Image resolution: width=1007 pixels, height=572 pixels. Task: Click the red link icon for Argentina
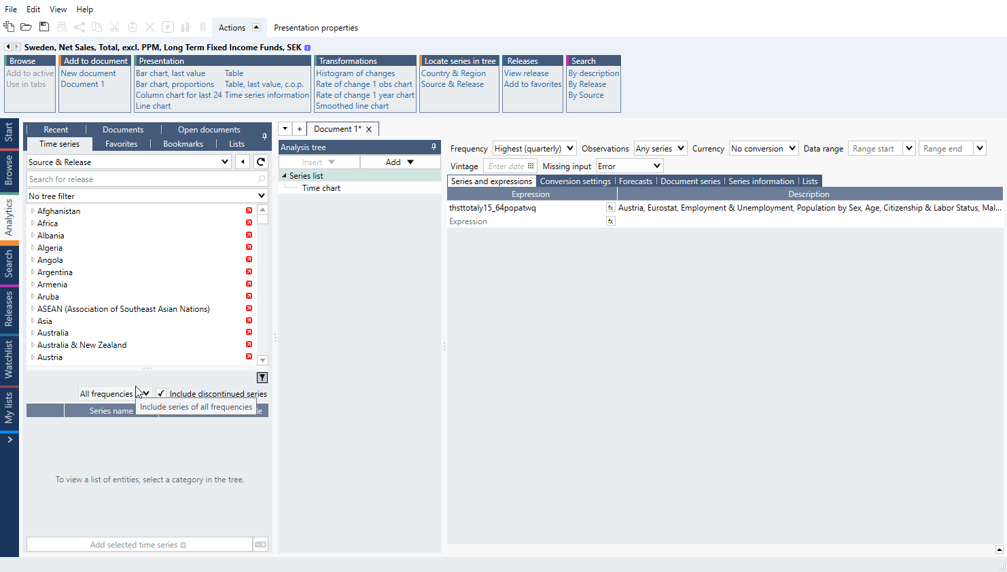pos(249,272)
